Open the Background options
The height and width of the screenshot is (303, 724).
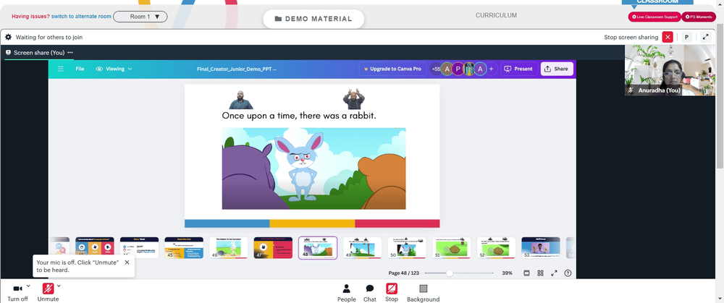[x=423, y=293]
